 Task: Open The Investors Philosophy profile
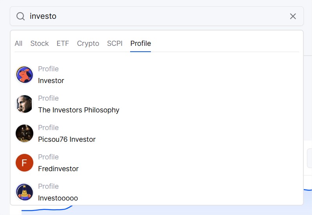point(157,104)
